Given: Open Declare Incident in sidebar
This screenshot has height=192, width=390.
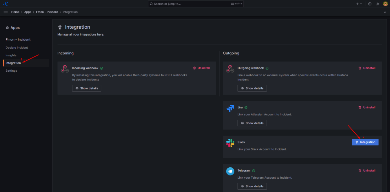Looking at the screenshot, I should (17, 47).
